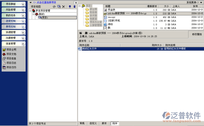Collapse the 梦龙项目管理 tree node
Image resolution: width=204 pixels, height=126 pixels.
point(30,11)
